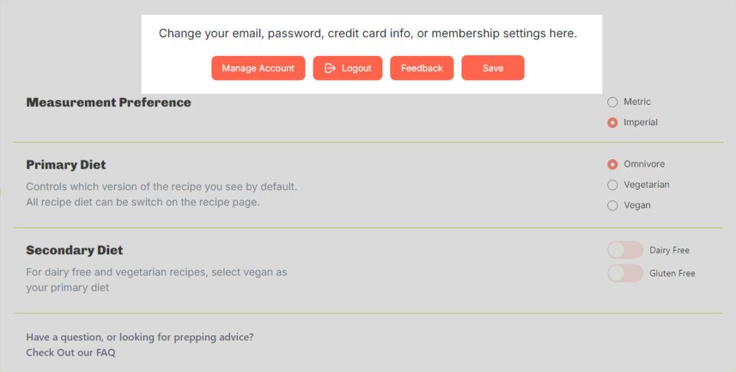Click the 'Have a question' prompt text
This screenshot has width=736, height=372.
coord(140,337)
